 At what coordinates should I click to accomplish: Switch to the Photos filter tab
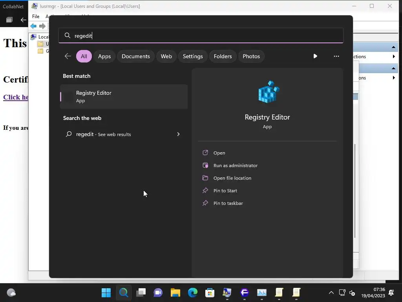coord(251,56)
